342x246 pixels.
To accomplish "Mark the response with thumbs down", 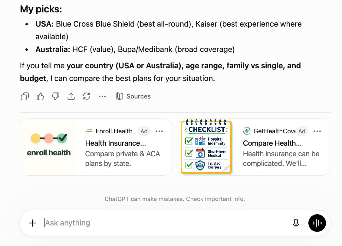I will tap(56, 96).
